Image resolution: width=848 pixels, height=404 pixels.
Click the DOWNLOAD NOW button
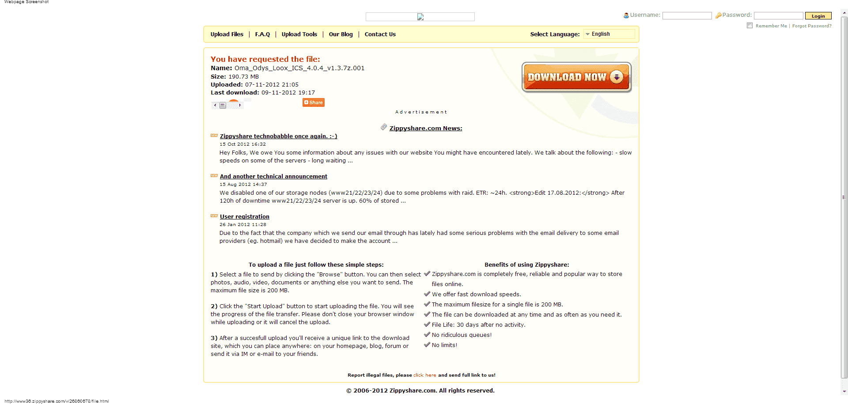pos(576,77)
